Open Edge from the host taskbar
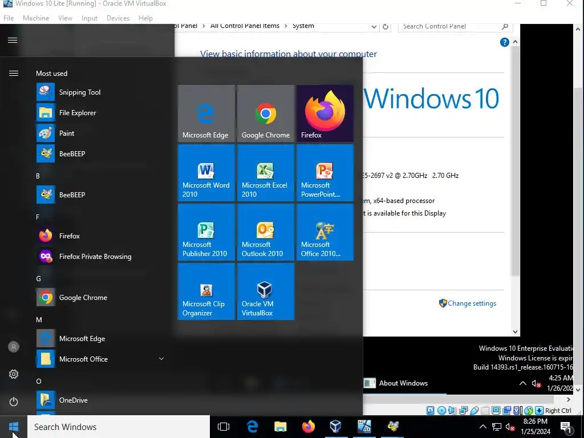Screen dimensions: 584x438 [x=252, y=427]
